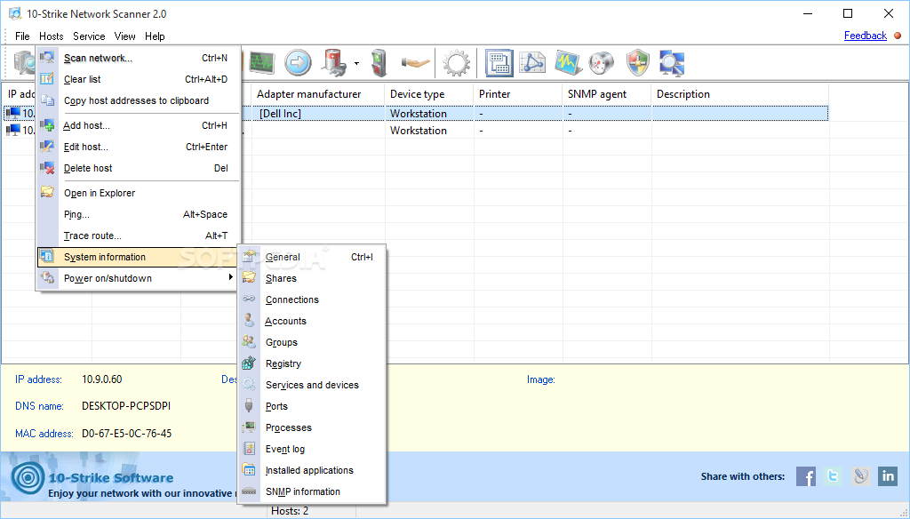Select SNMP information submenu item
Viewport: 910px width, 519px height.
point(312,491)
